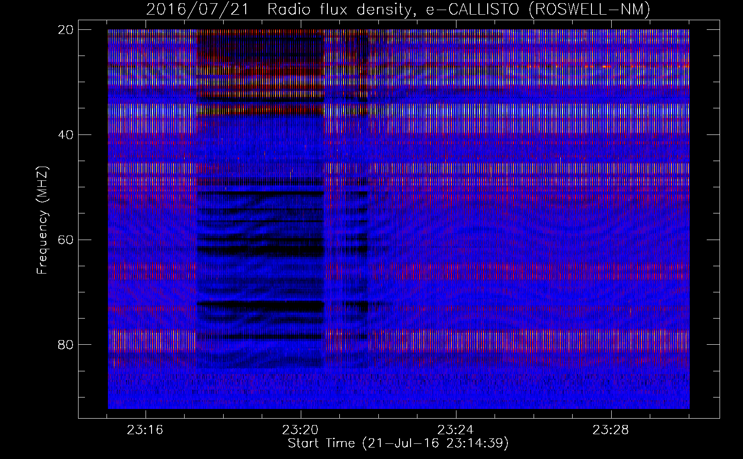Click the 23:24 time tick label

pos(456,430)
